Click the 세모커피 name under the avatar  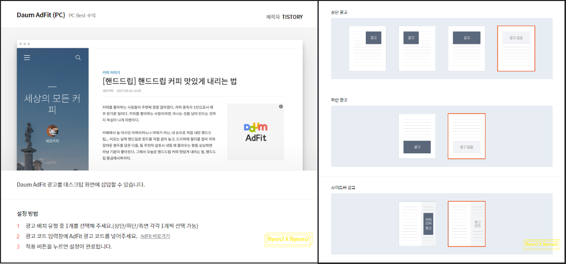[x=53, y=141]
